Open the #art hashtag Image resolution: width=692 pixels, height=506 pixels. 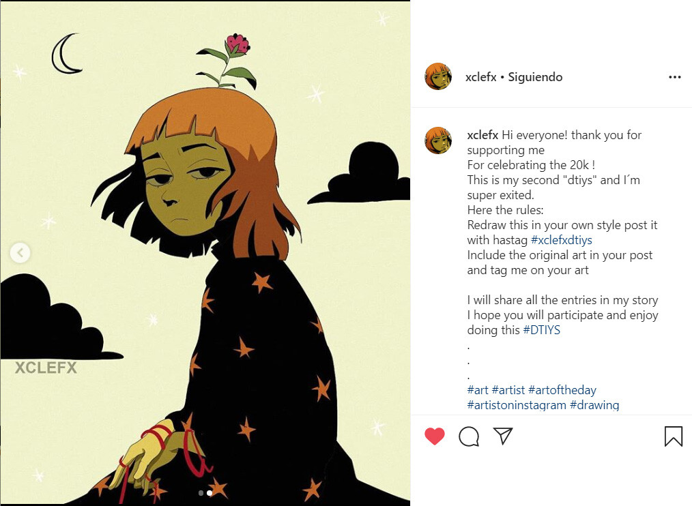[478, 390]
